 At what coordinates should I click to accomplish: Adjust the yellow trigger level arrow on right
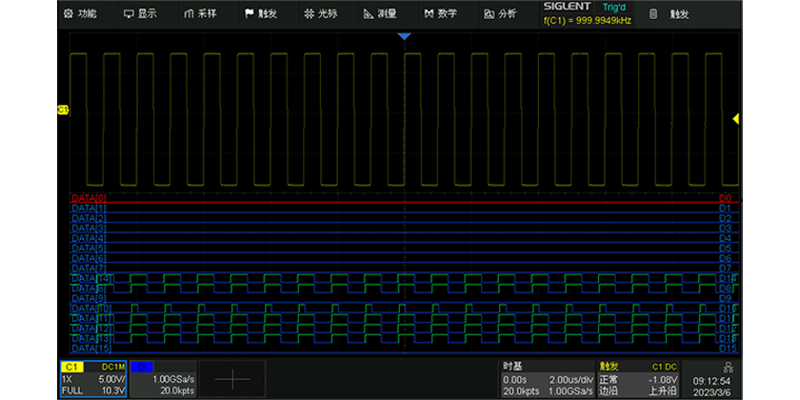(x=735, y=118)
